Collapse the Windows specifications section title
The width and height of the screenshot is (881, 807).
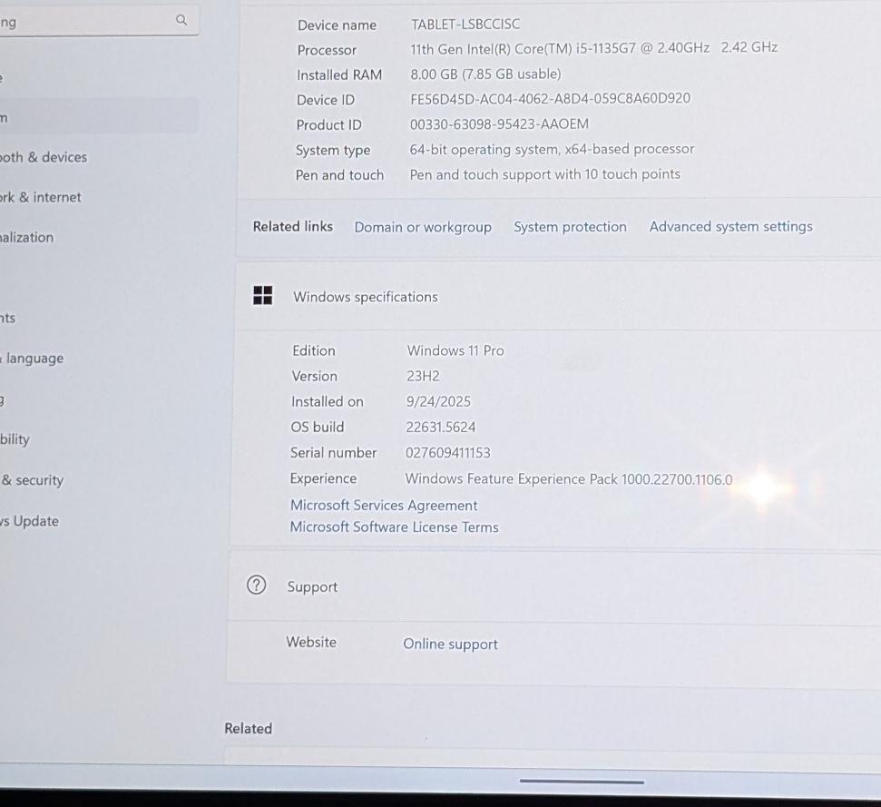point(365,297)
